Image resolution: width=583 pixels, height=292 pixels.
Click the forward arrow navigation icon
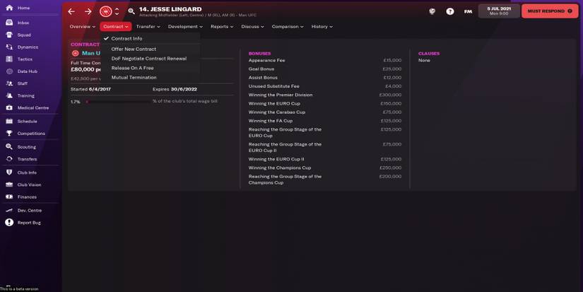[88, 11]
